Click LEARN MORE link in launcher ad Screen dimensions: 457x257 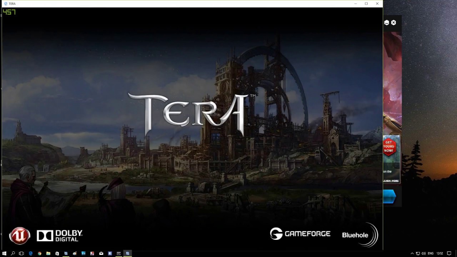point(391,181)
